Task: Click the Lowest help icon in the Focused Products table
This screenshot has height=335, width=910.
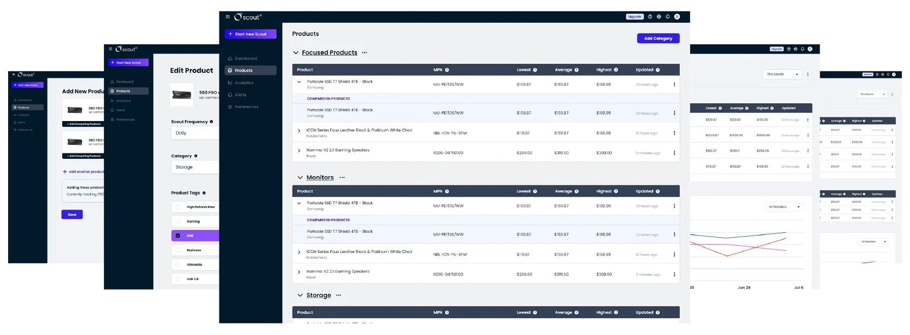Action: (535, 70)
